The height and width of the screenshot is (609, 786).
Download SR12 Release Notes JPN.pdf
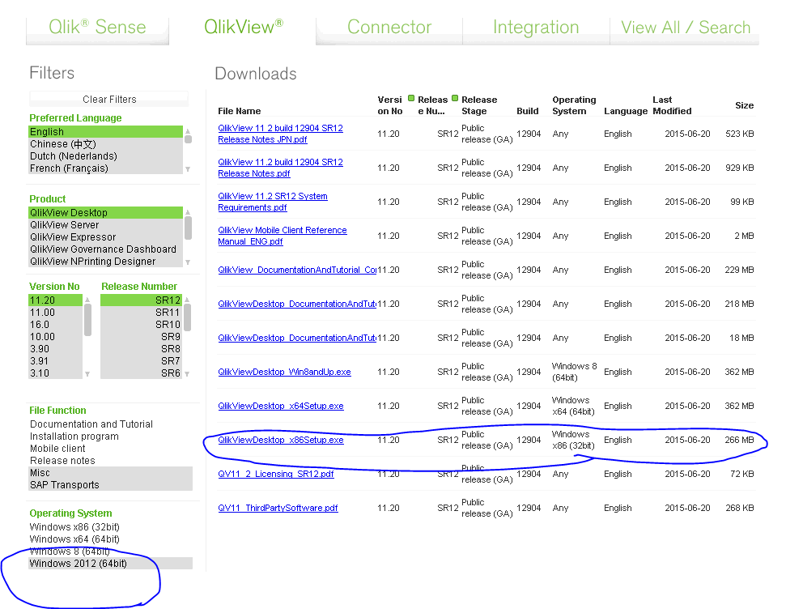pos(280,134)
